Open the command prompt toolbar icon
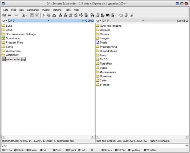This screenshot has width=190, height=153. [107, 15]
